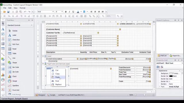The width and height of the screenshot is (184, 103).
Task: Show categorized properties in Property Grid
Action: pos(158,67)
